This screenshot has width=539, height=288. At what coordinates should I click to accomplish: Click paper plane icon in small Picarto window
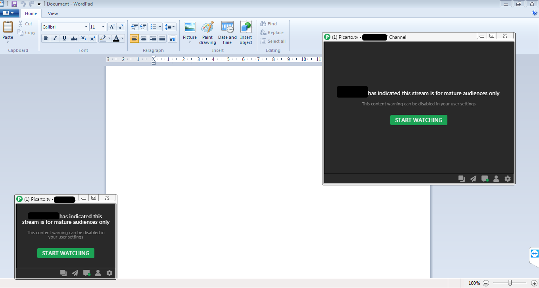coord(75,273)
